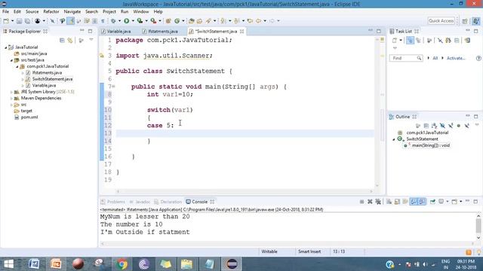Click the New Java Package icon
483x271 pixels.
168,21
